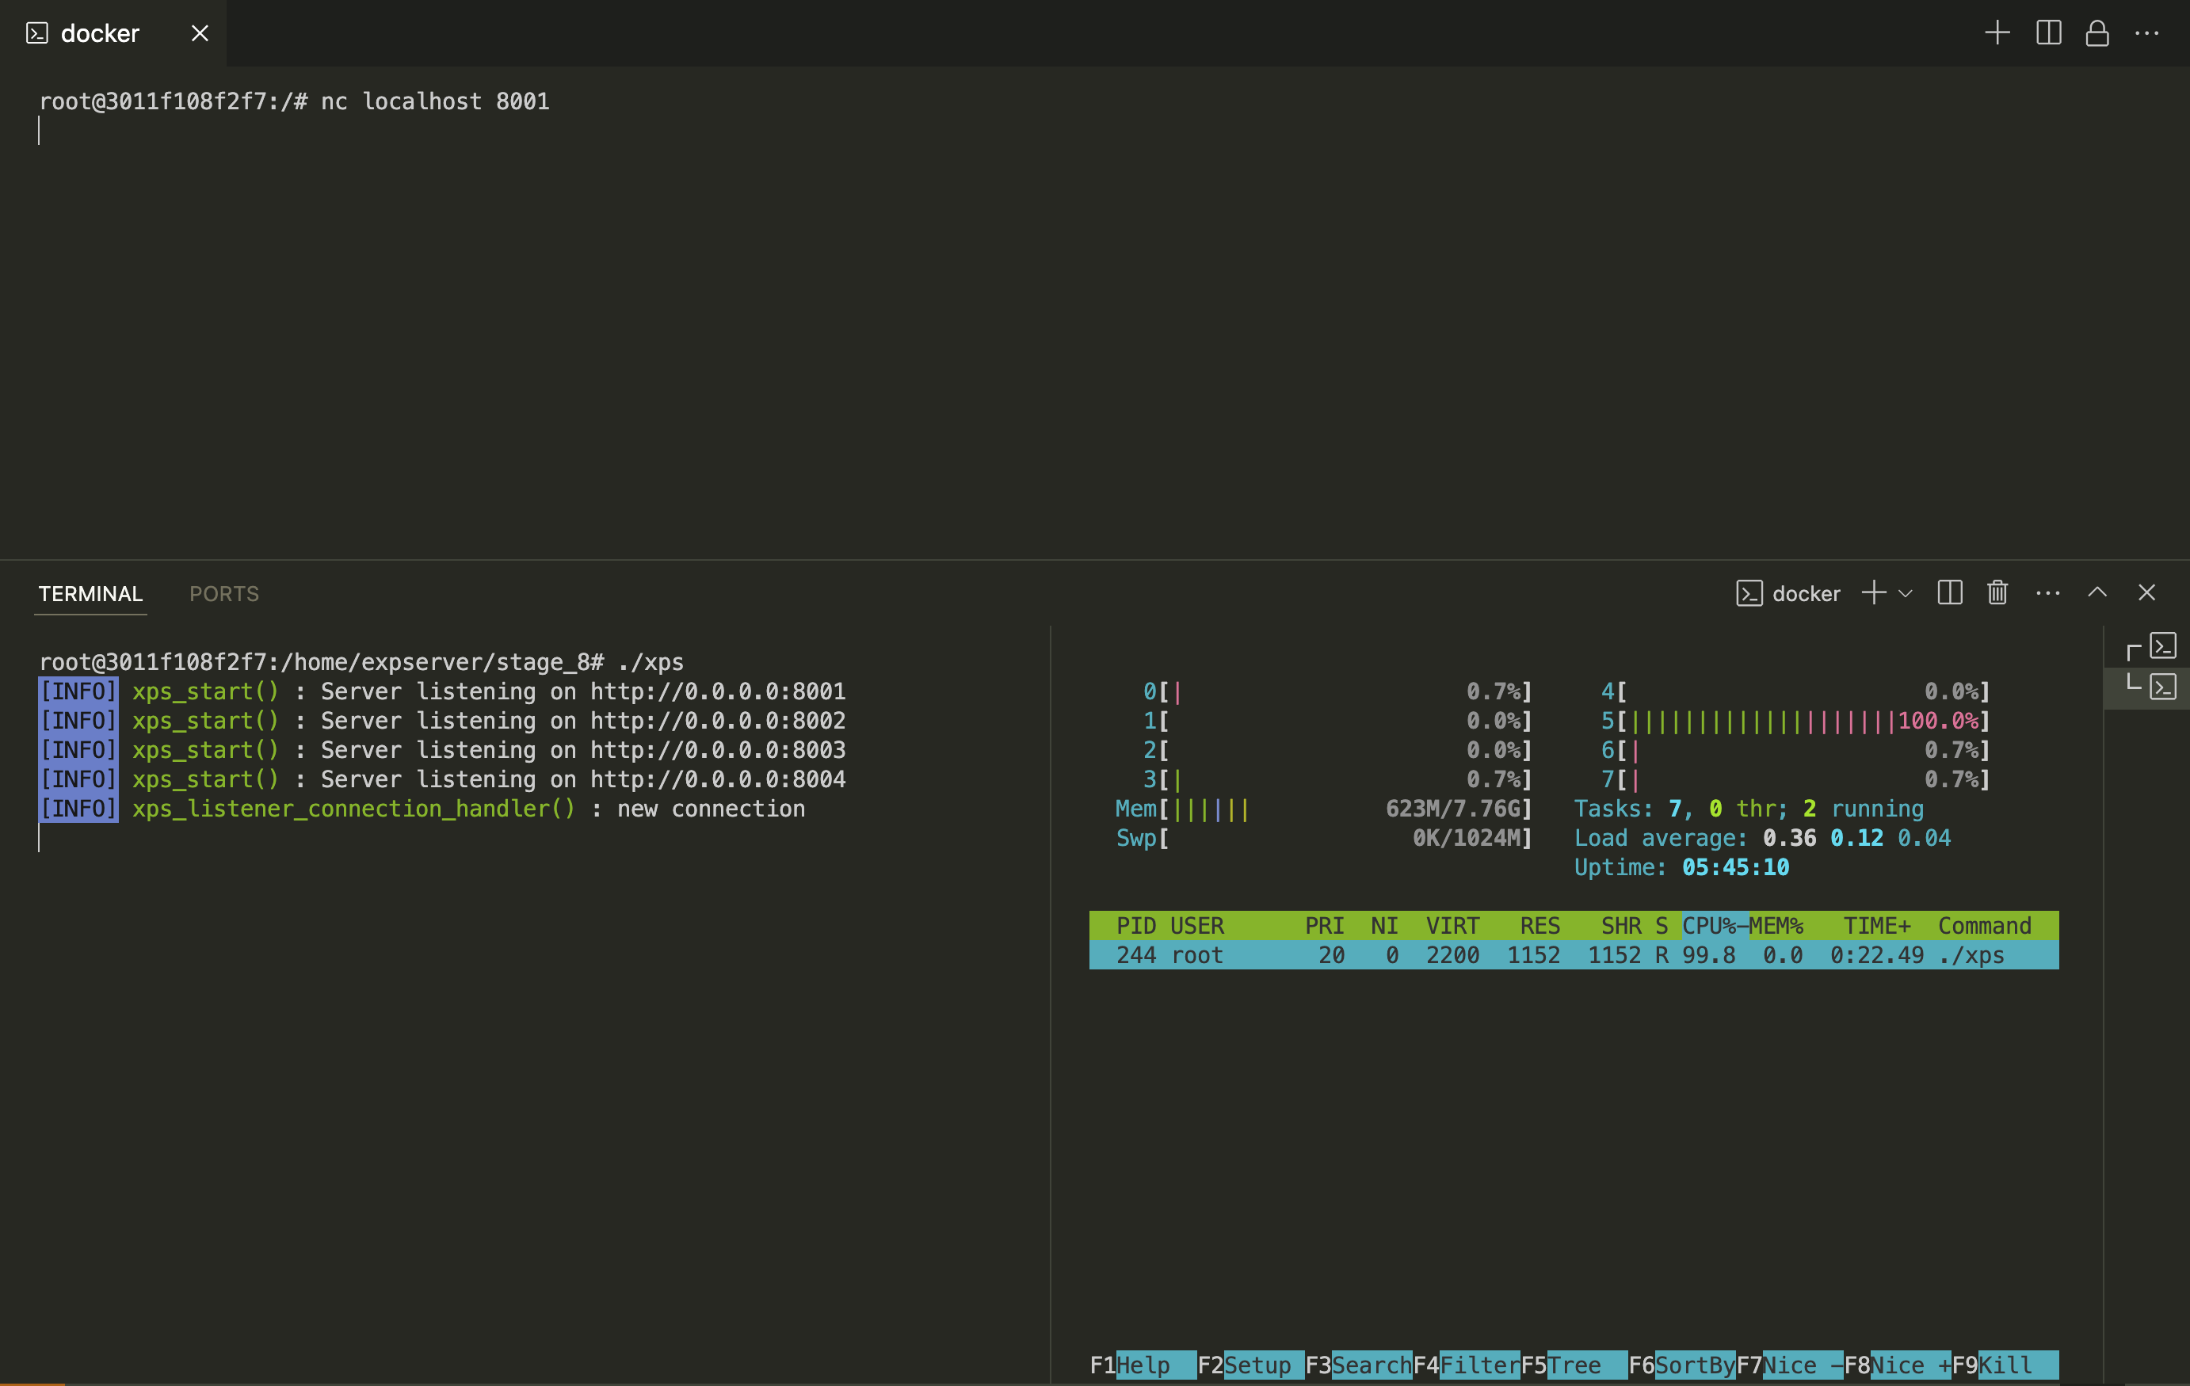The height and width of the screenshot is (1386, 2190).
Task: Split the panel terminal
Action: (1950, 593)
